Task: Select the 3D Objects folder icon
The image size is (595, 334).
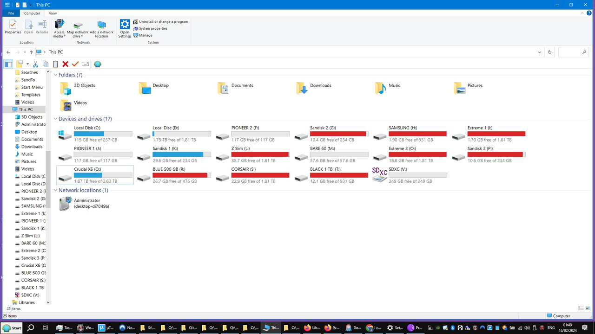Action: [66, 88]
